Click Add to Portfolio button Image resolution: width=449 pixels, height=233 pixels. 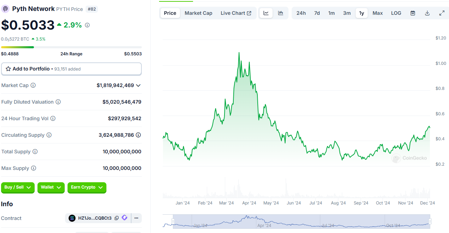pyautogui.click(x=71, y=69)
